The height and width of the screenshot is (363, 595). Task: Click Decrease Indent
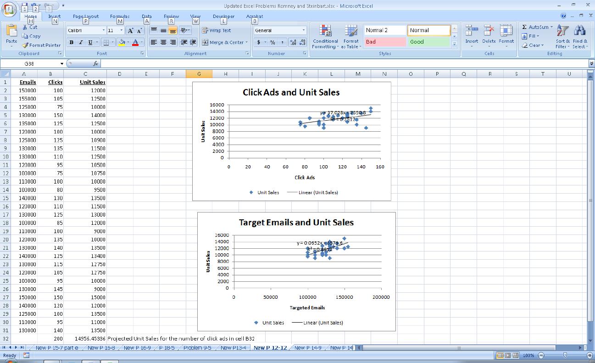(x=184, y=42)
